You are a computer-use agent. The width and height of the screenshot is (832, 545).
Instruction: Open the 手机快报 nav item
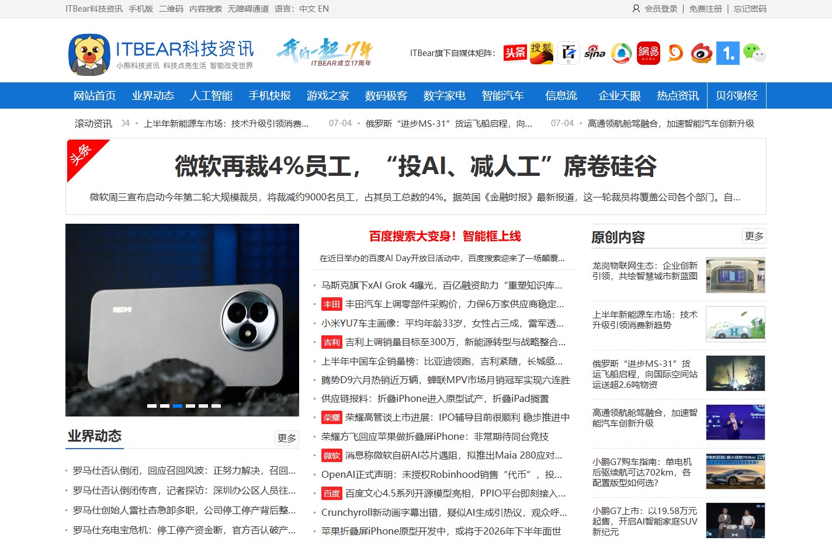[270, 96]
